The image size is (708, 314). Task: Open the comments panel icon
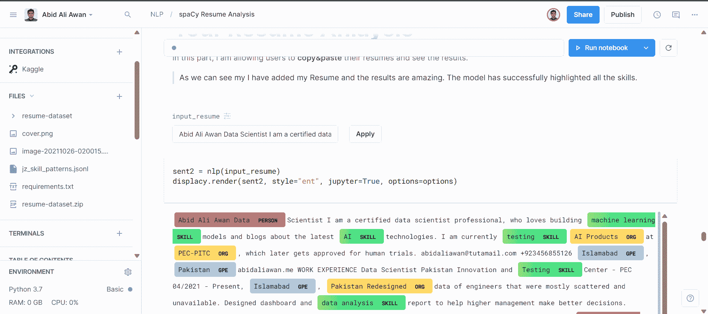point(676,15)
